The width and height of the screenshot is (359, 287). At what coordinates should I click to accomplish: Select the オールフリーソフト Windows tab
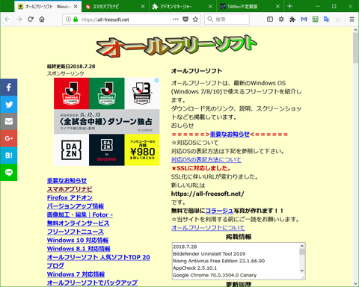(48, 7)
